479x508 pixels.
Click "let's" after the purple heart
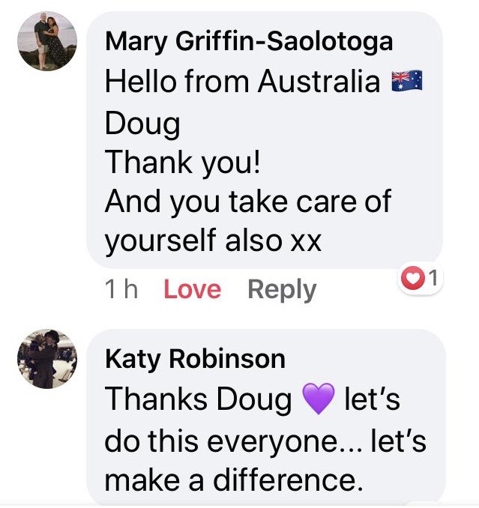pos(372,399)
